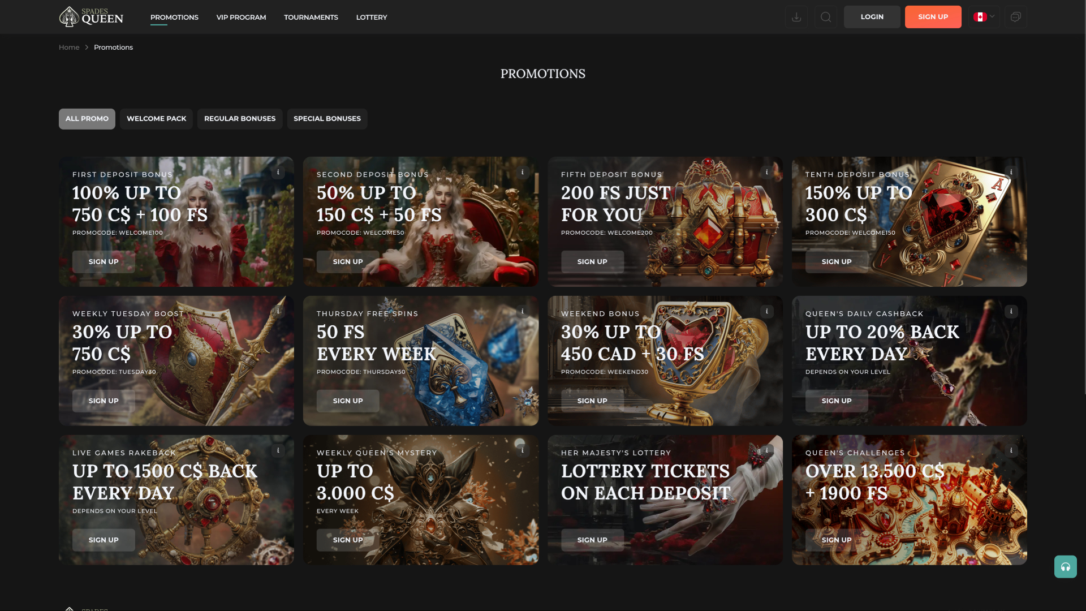Sign up for Her Majesty's Lottery

[x=592, y=540]
